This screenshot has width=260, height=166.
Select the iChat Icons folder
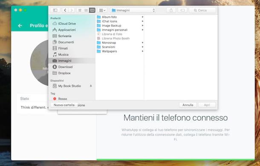coord(120,21)
